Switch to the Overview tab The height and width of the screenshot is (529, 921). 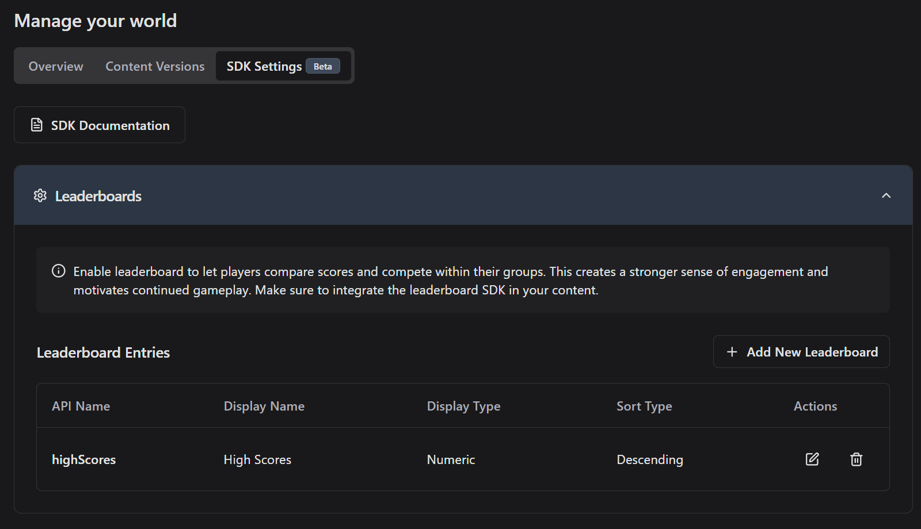56,66
